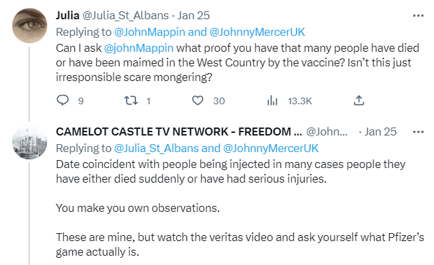Screen dimensions: 434x265
Task: Open the Jan 25 timestamp on Camelot Castle tweet
Action: 380,132
